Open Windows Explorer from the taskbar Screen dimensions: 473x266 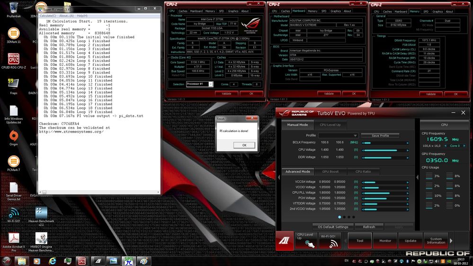click(22, 261)
